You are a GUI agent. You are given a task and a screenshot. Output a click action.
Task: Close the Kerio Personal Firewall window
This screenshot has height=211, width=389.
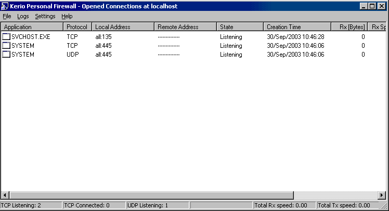tap(382, 6)
